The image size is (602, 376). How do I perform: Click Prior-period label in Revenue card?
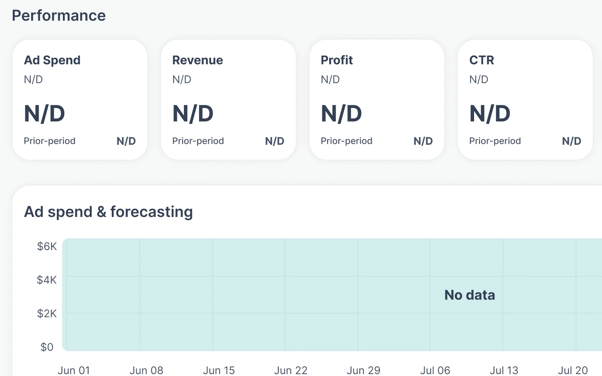[198, 141]
